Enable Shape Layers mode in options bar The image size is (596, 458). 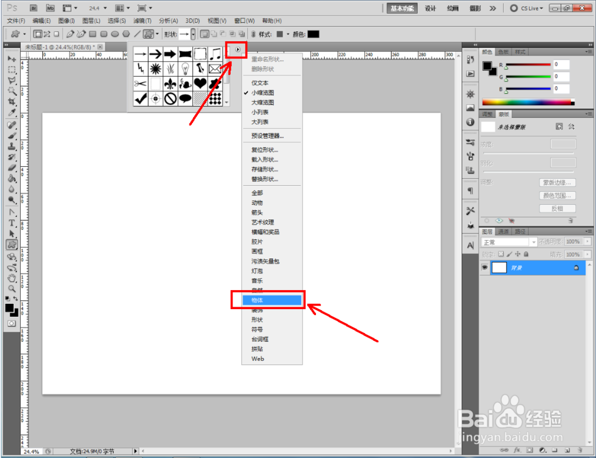coord(38,34)
